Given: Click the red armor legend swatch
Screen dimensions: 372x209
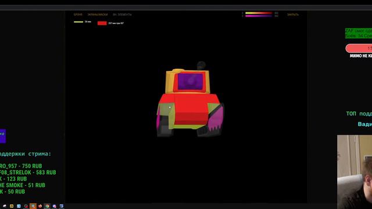Looking at the screenshot, I should [102, 23].
